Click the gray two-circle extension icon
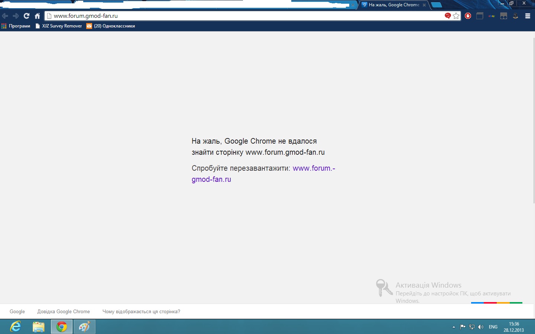535x334 pixels. pos(504,16)
